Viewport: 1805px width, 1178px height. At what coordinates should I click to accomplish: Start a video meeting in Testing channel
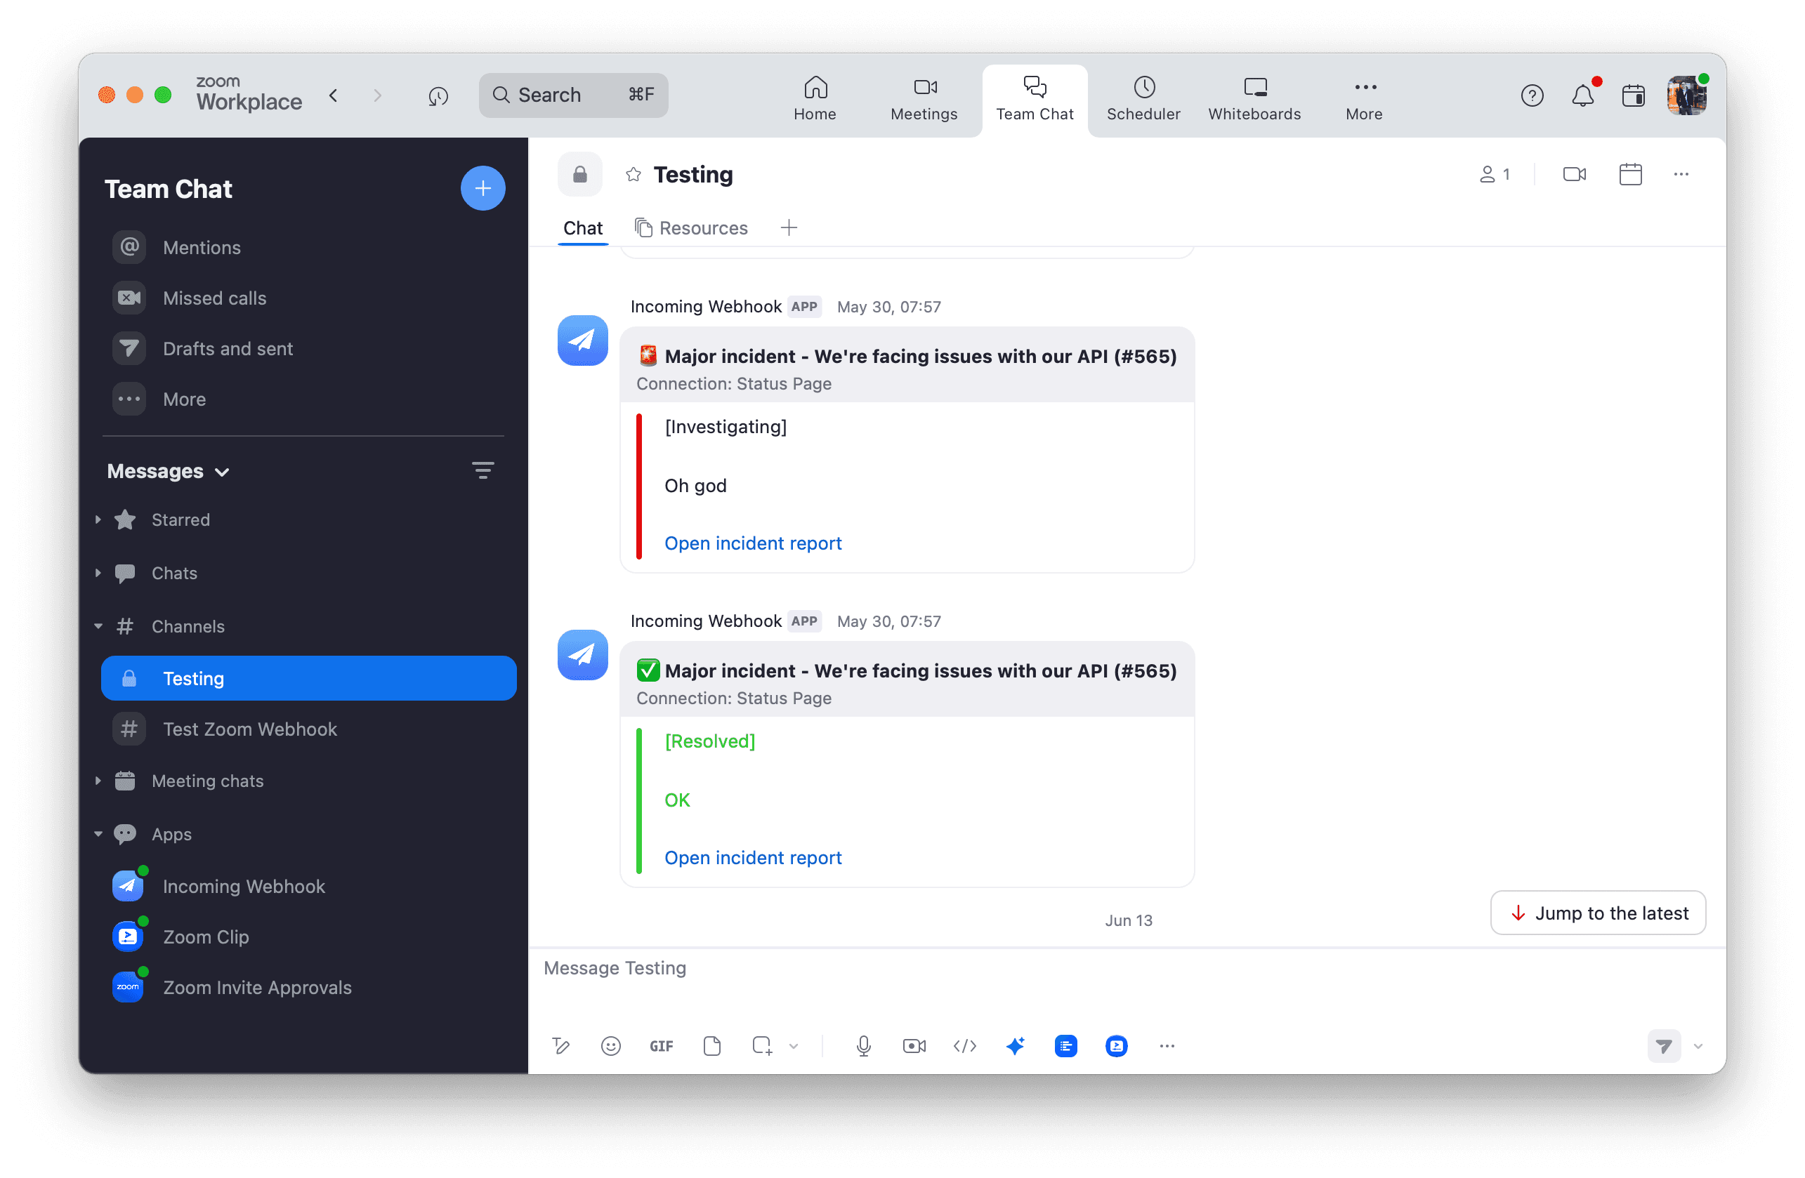(x=1575, y=175)
